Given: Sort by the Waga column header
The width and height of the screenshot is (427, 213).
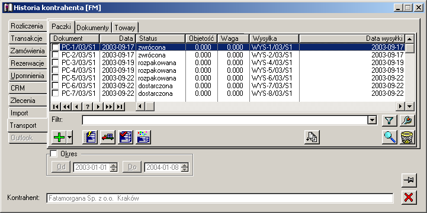Looking at the screenshot, I should point(233,38).
